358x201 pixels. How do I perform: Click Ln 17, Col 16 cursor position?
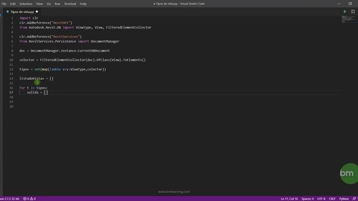[289, 199]
